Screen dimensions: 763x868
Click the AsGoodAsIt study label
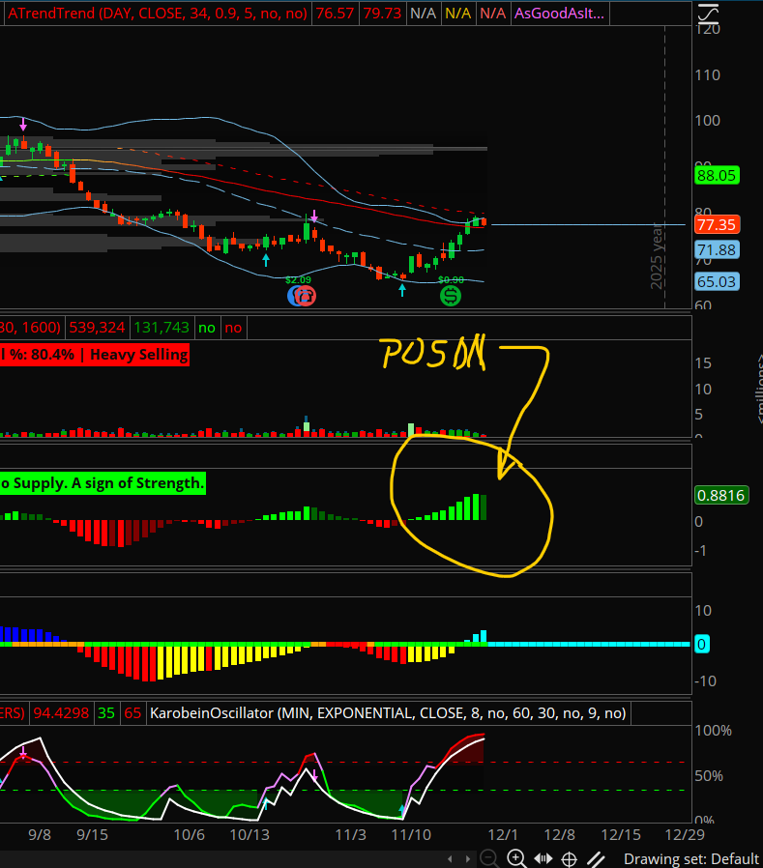560,13
